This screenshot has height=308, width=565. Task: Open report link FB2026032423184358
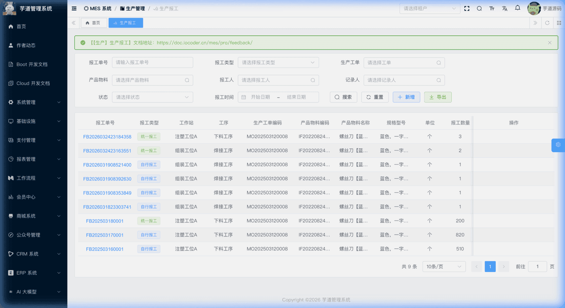click(107, 137)
